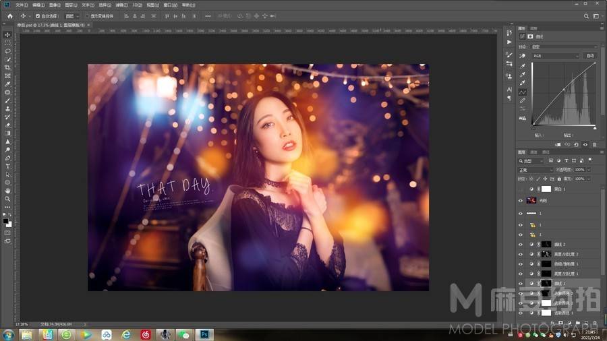Image resolution: width=607 pixels, height=341 pixels.
Task: Click the delete adjustment trash icon
Action: pos(594,144)
